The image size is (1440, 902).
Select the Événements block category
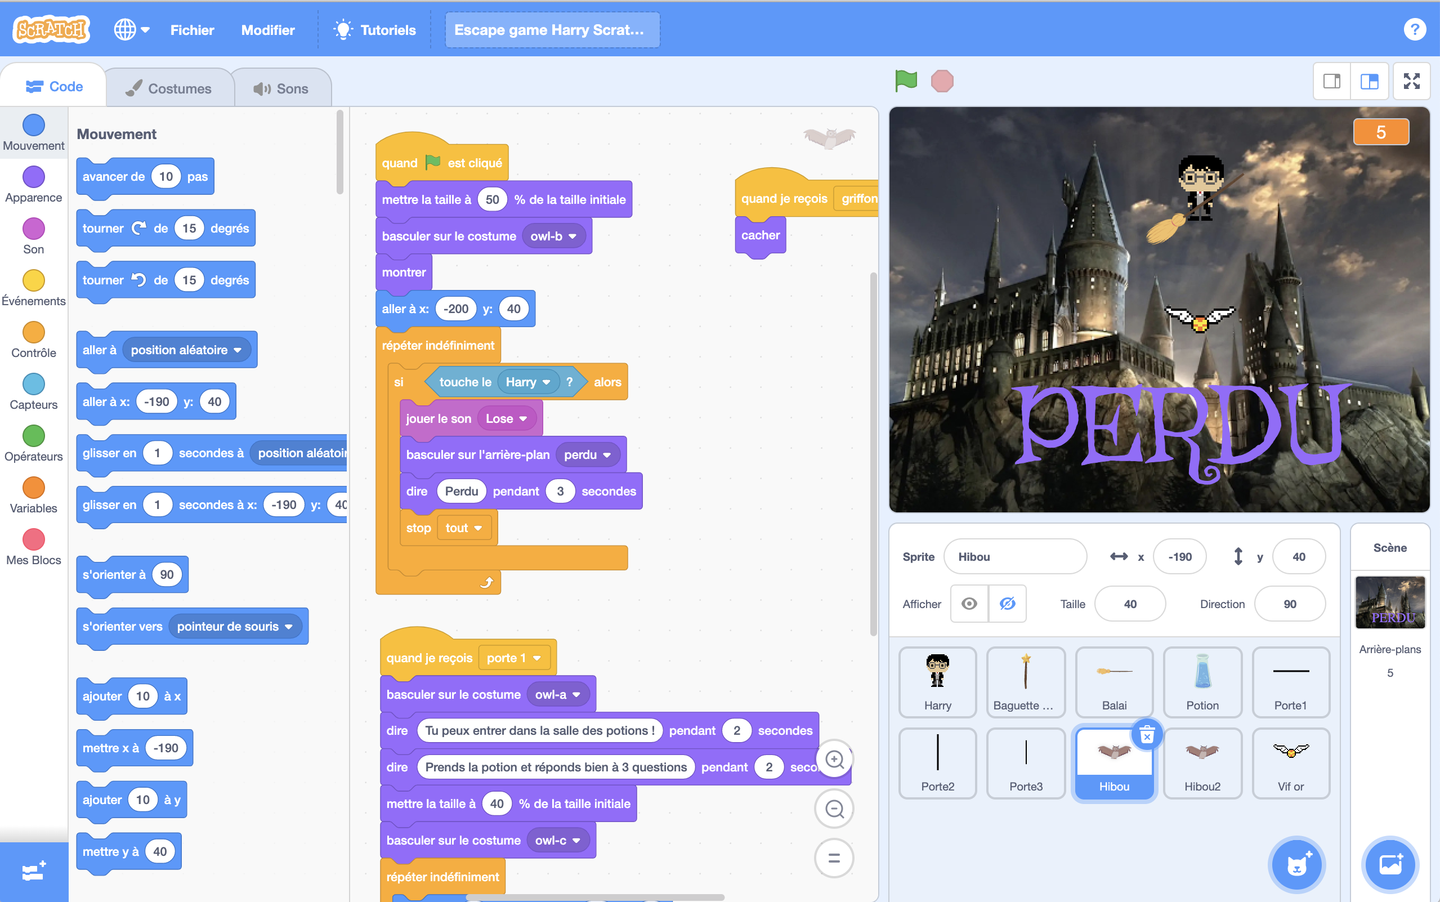[x=33, y=288]
